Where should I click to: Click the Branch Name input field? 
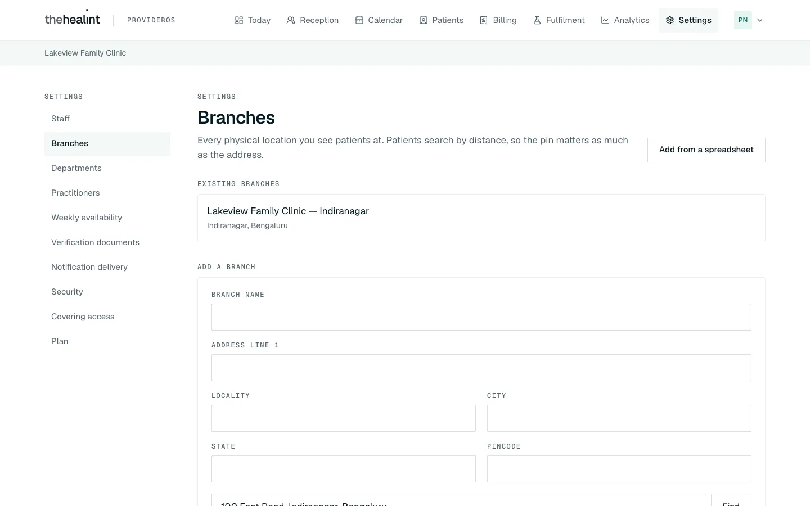tap(481, 317)
